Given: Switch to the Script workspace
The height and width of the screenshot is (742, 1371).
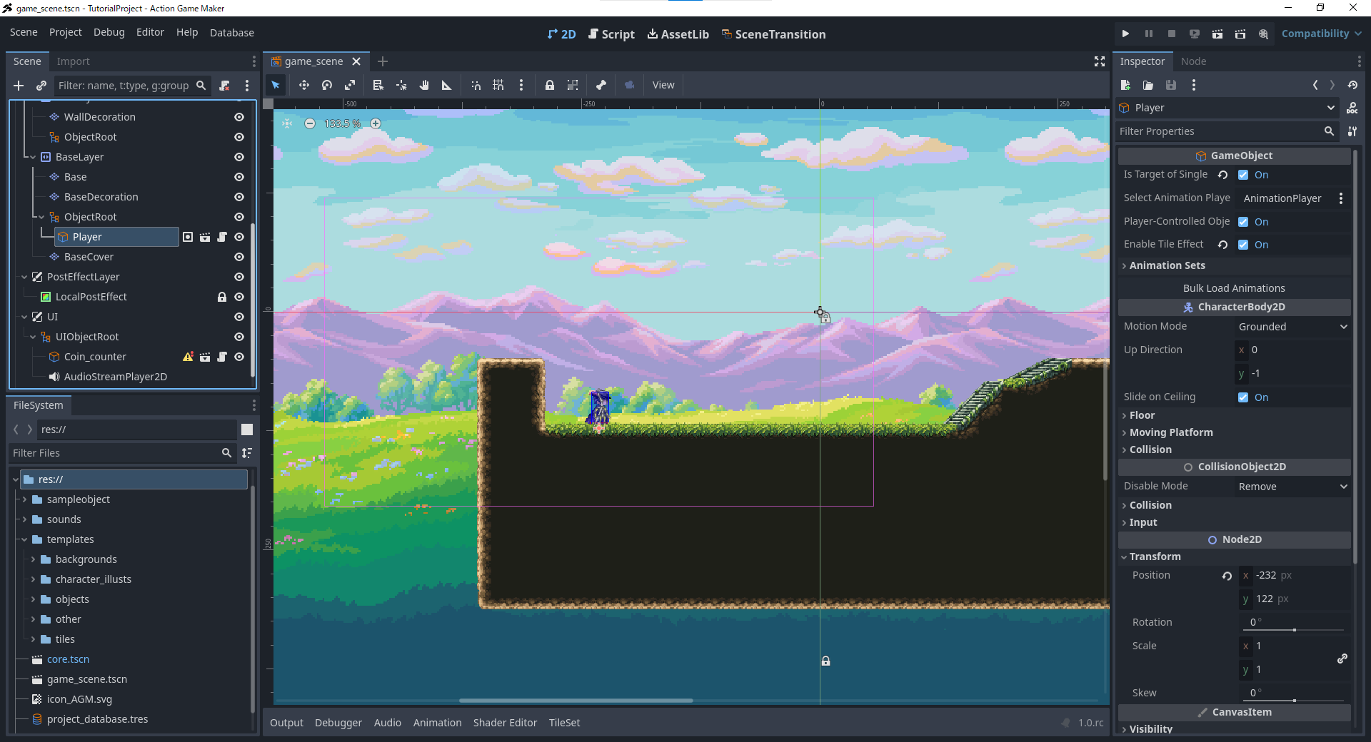Looking at the screenshot, I should [x=611, y=34].
